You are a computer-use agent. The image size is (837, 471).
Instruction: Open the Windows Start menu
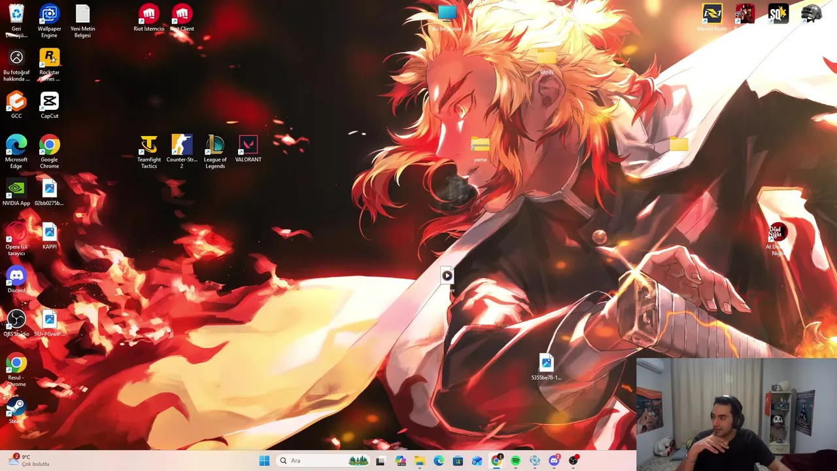click(x=264, y=461)
